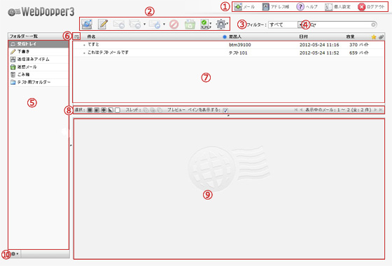
Task: Open the personal settings (個人設定) menu
Action: [x=337, y=7]
